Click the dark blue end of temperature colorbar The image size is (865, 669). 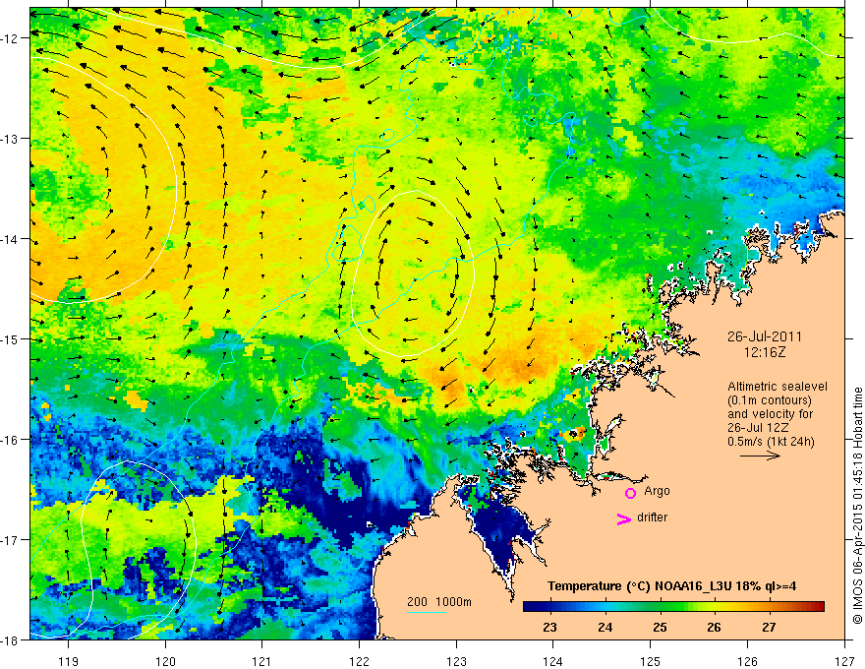coord(530,607)
